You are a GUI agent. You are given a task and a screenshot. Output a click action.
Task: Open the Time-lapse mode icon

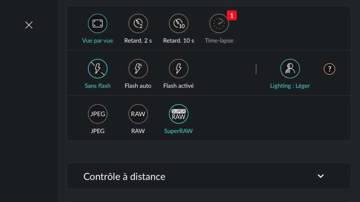pos(219,24)
